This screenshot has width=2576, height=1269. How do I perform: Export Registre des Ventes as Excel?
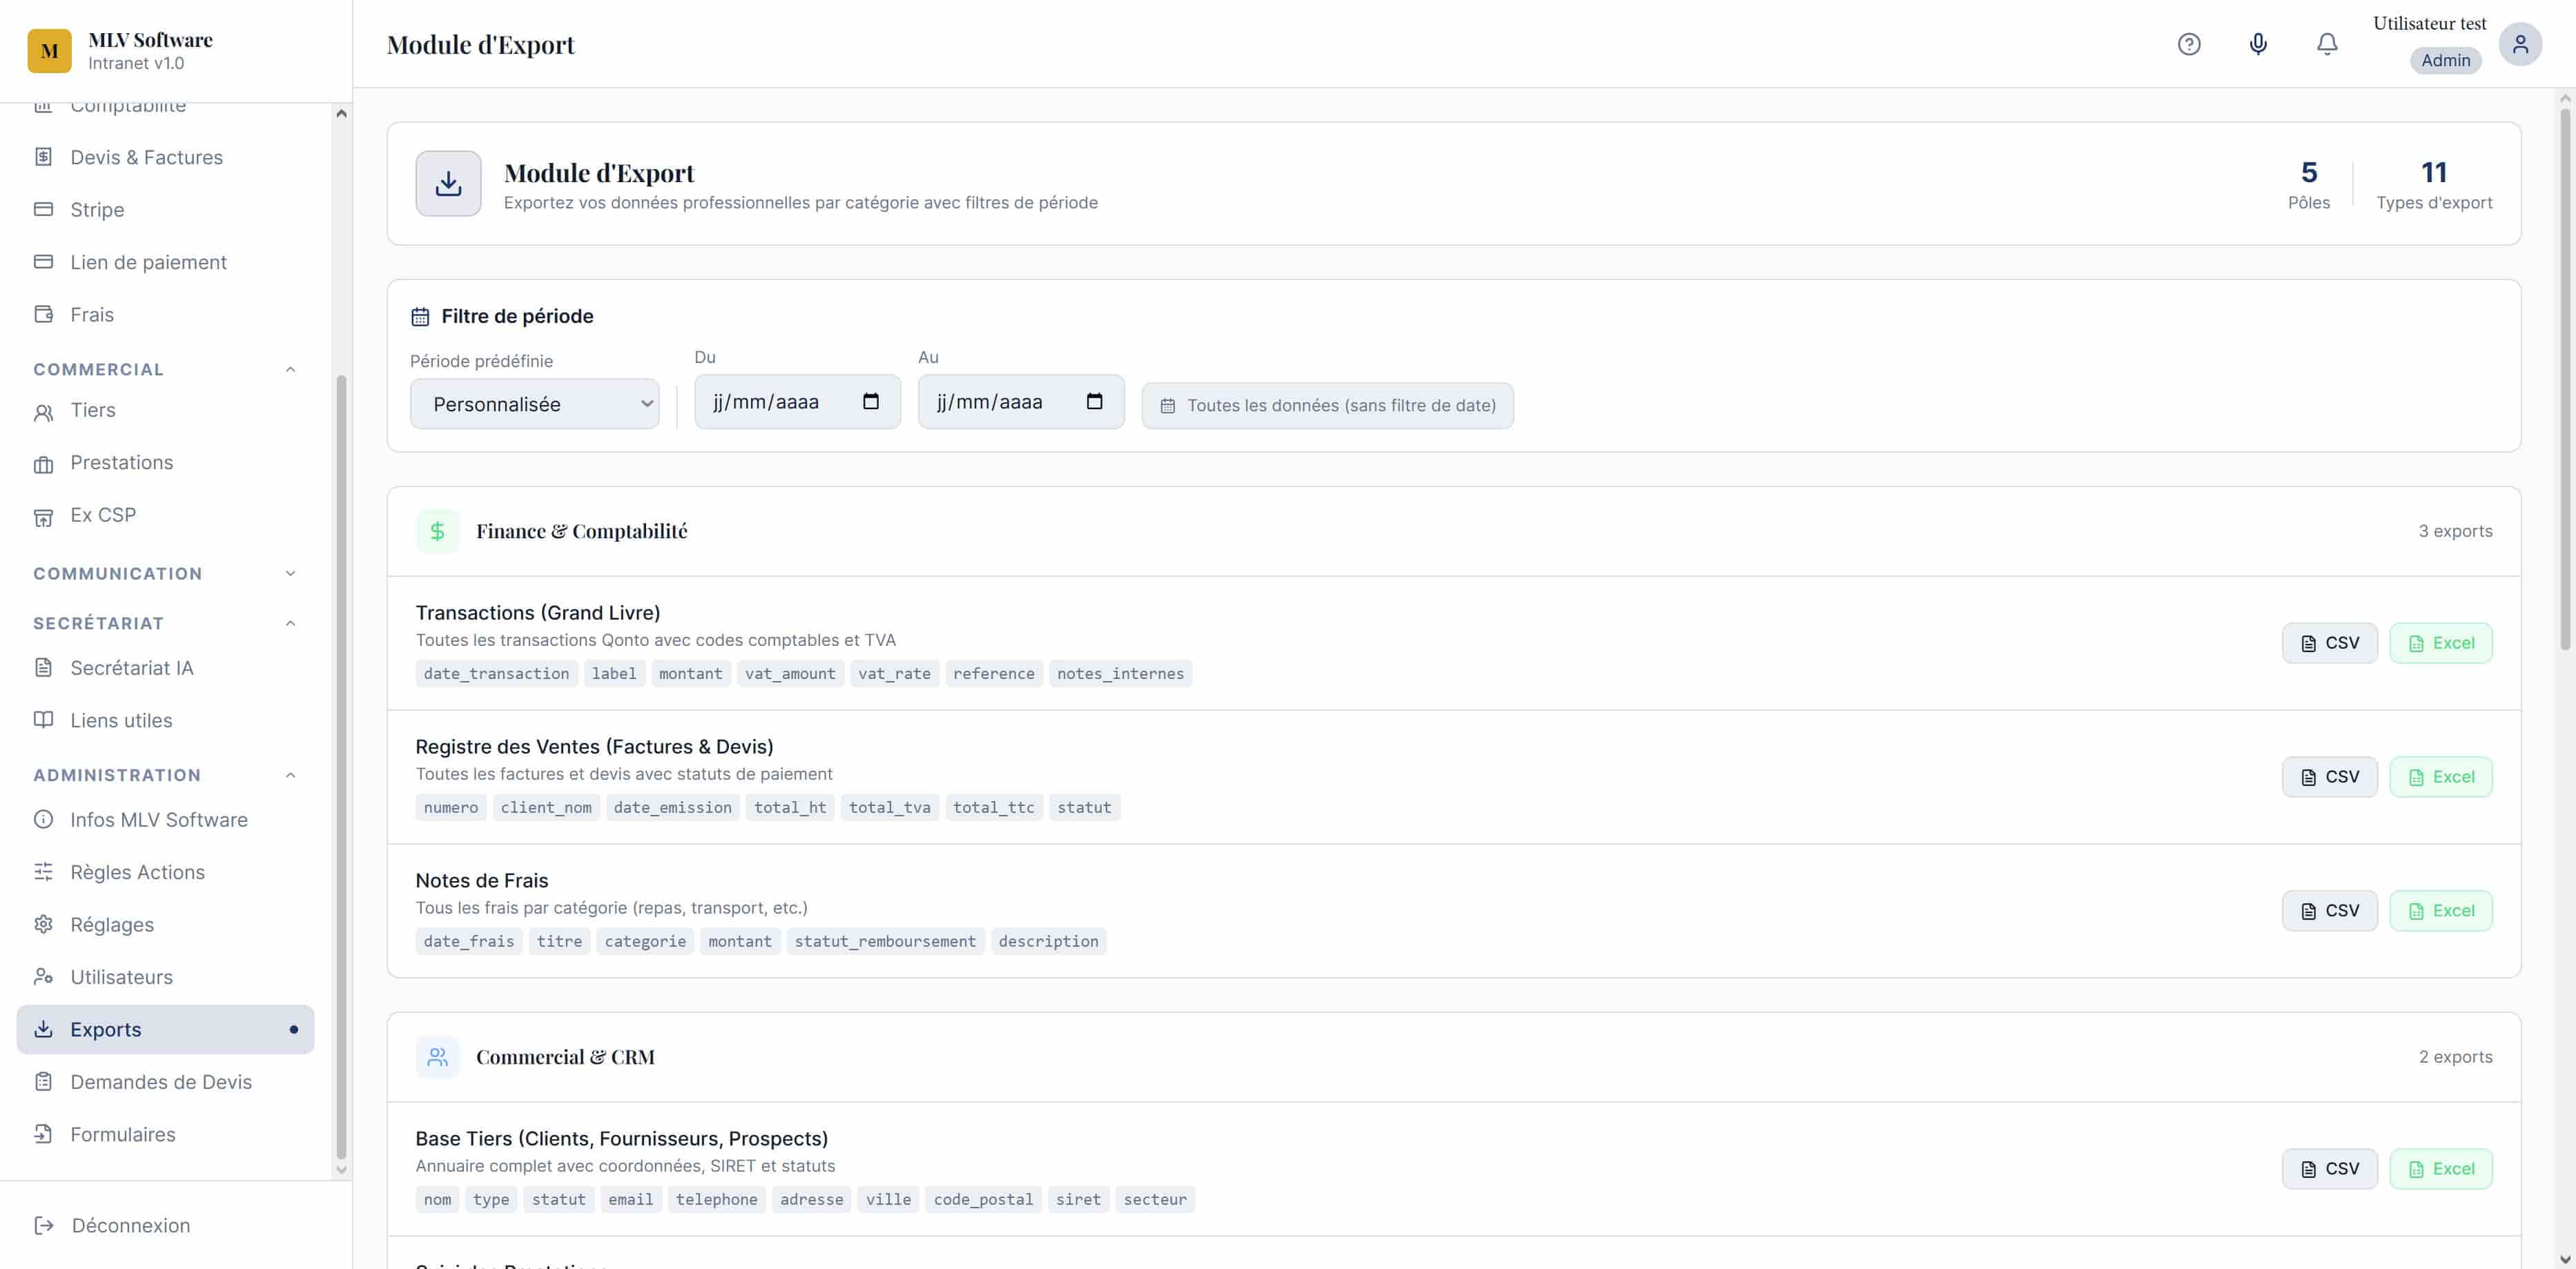2440,777
